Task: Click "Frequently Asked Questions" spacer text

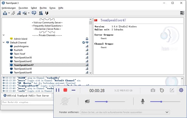Action: (x=47, y=26)
